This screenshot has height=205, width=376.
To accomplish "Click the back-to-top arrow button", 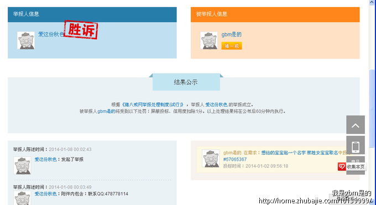I will click(x=356, y=125).
